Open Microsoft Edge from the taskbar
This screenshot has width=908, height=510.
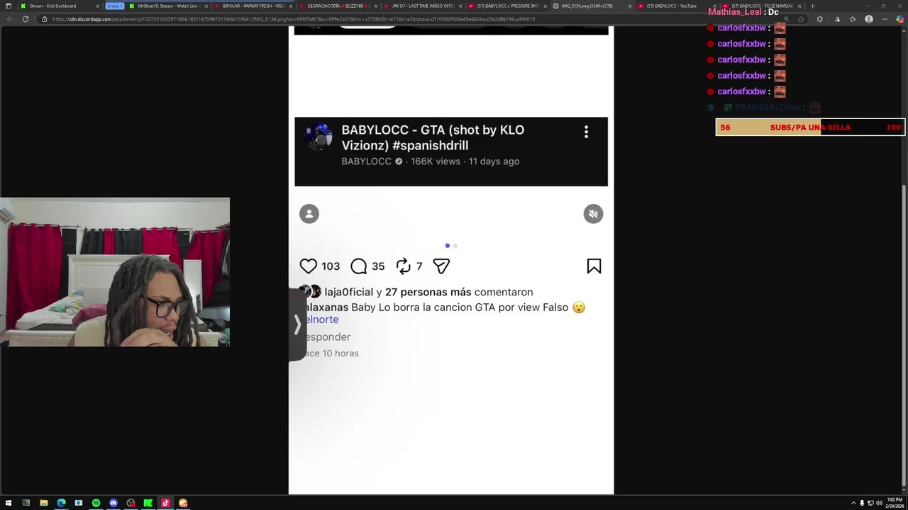(x=61, y=503)
